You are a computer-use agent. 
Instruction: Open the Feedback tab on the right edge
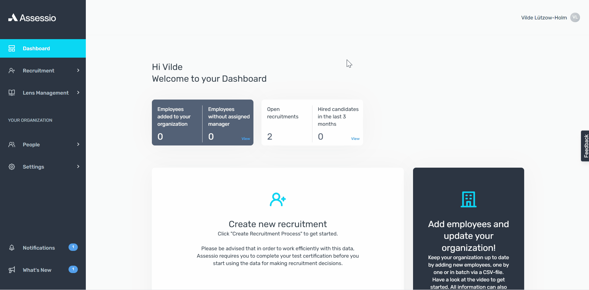point(585,146)
